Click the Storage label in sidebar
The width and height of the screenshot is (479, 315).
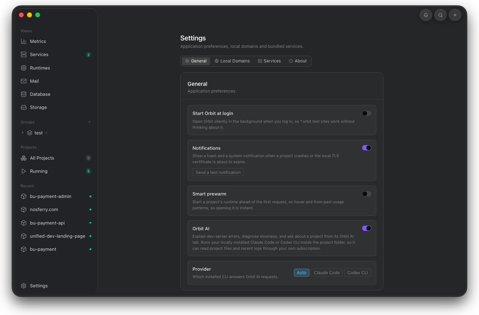click(x=38, y=107)
